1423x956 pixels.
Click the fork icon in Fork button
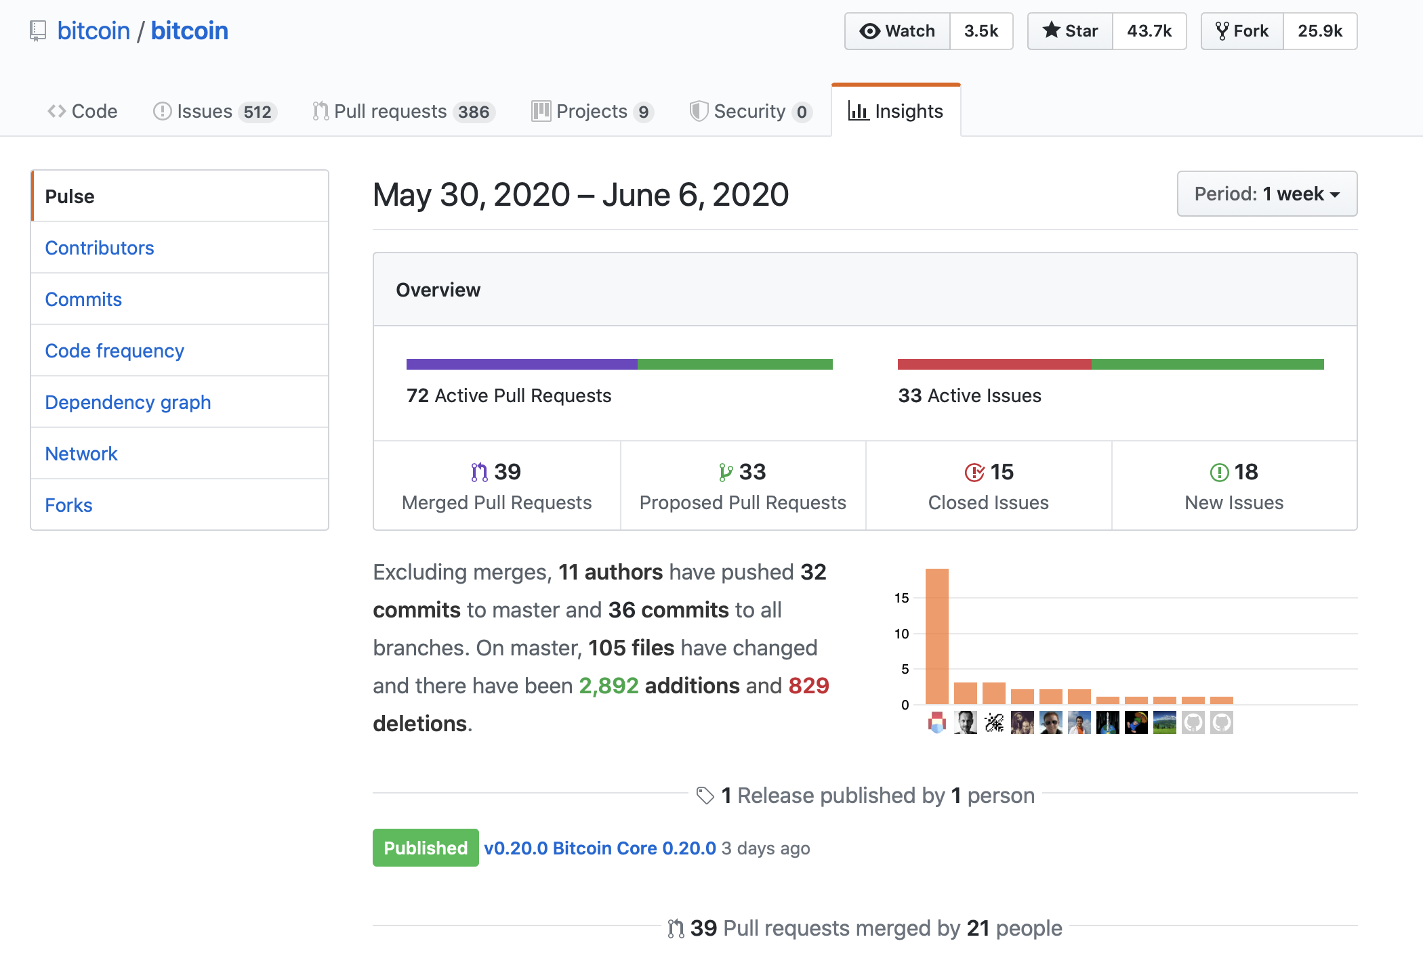click(x=1222, y=31)
